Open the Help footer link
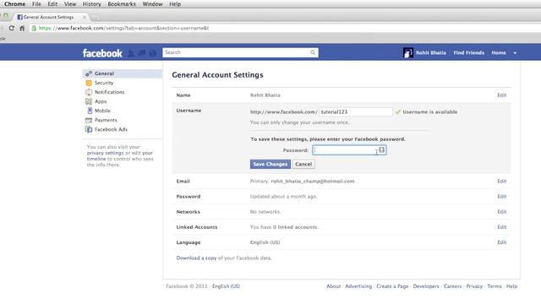Viewport: 541px width, 304px height. [511, 286]
